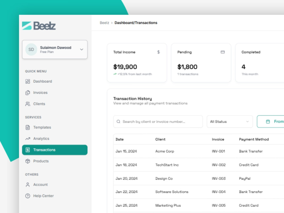Screen dimensions: 284x213
Task: Click the SD avatar circle
Action: coord(31,49)
